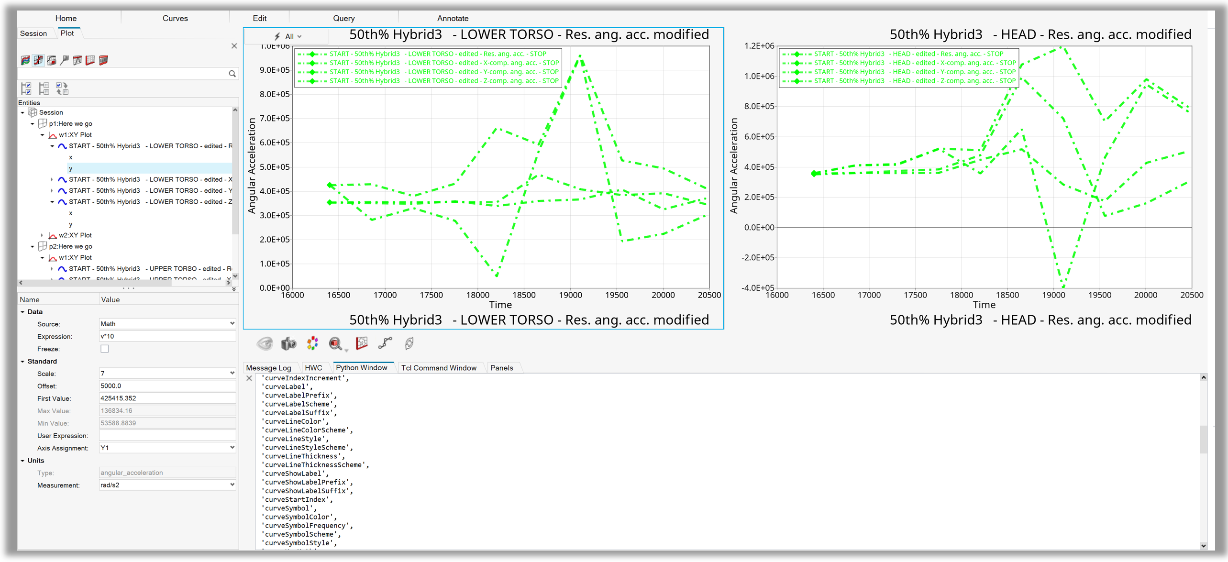This screenshot has width=1228, height=562.
Task: Click the reverse selection checkboxes icon
Action: pos(62,88)
